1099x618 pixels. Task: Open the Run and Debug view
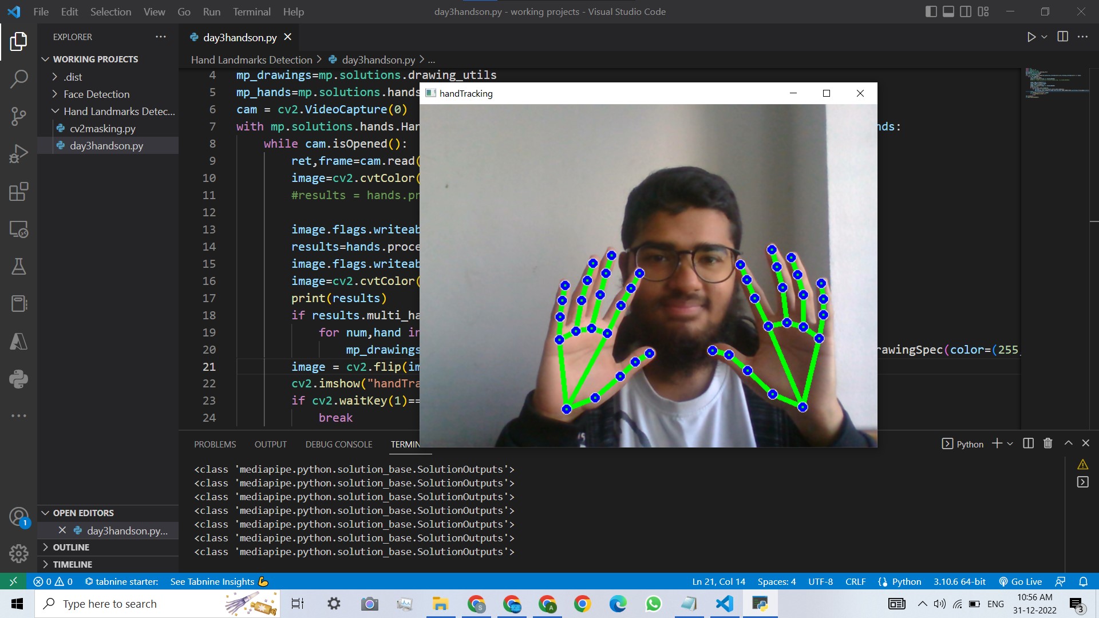[18, 154]
